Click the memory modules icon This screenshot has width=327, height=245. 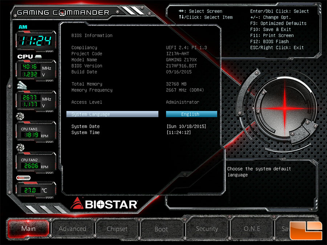tap(22, 86)
